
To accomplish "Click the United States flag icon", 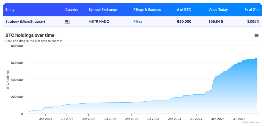I will pos(68,22).
